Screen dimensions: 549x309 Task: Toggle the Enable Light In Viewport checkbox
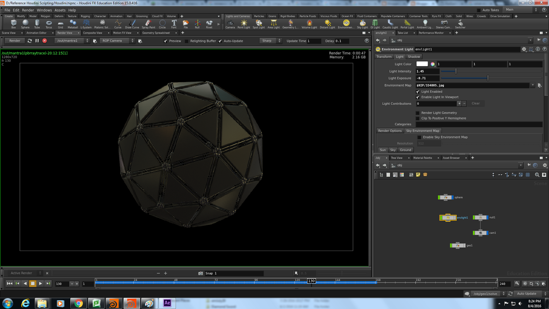click(418, 97)
